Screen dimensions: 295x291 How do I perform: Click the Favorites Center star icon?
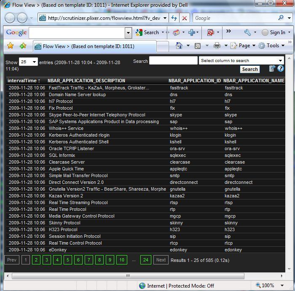(11, 46)
